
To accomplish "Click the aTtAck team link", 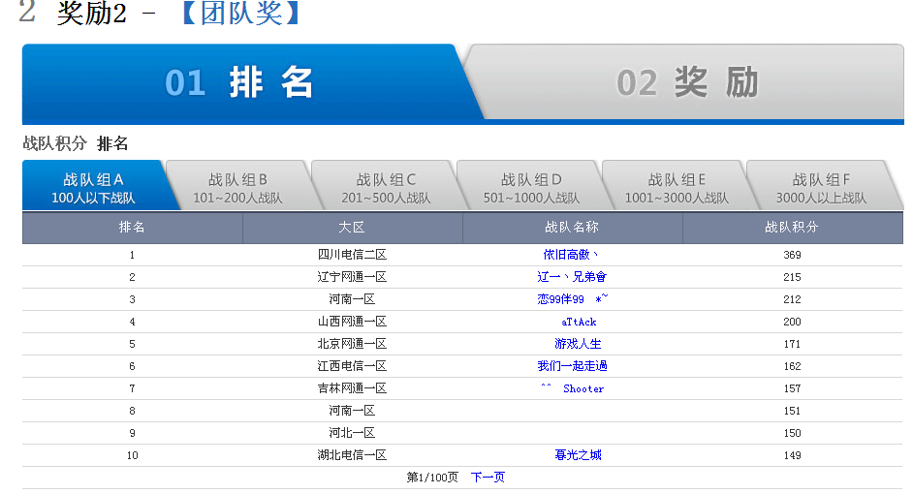I will [x=579, y=322].
